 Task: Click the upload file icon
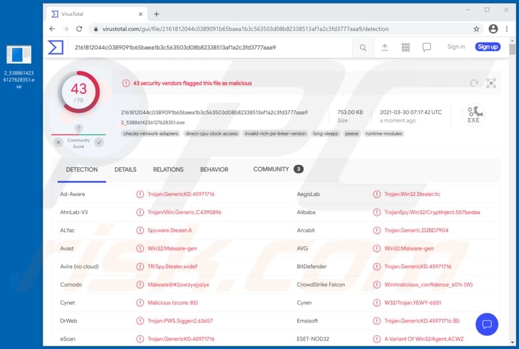click(x=384, y=48)
